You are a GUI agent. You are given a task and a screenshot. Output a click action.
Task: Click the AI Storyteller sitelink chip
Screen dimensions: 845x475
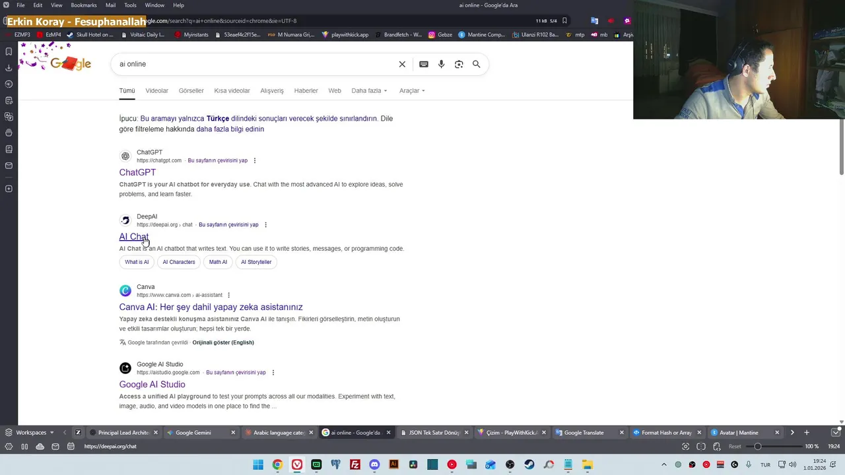[256, 262]
